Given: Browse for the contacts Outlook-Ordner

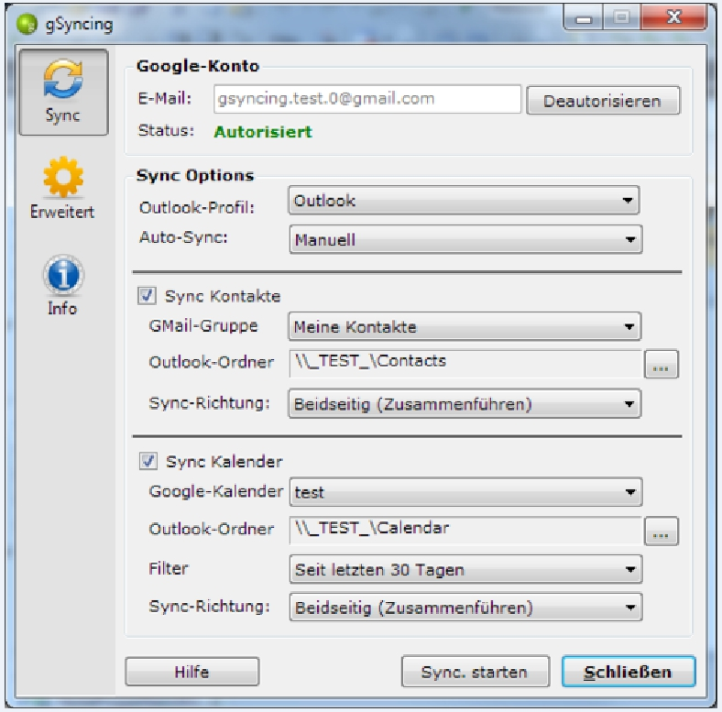Looking at the screenshot, I should pyautogui.click(x=661, y=365).
